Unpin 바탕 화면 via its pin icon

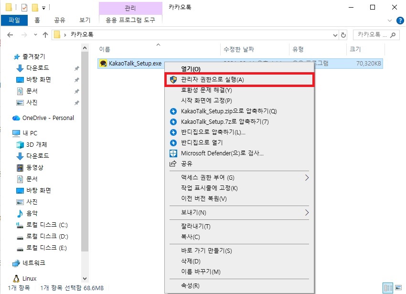[76, 80]
